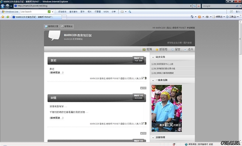Open a new blank tab button
This screenshot has height=146, width=242.
tap(64, 17)
